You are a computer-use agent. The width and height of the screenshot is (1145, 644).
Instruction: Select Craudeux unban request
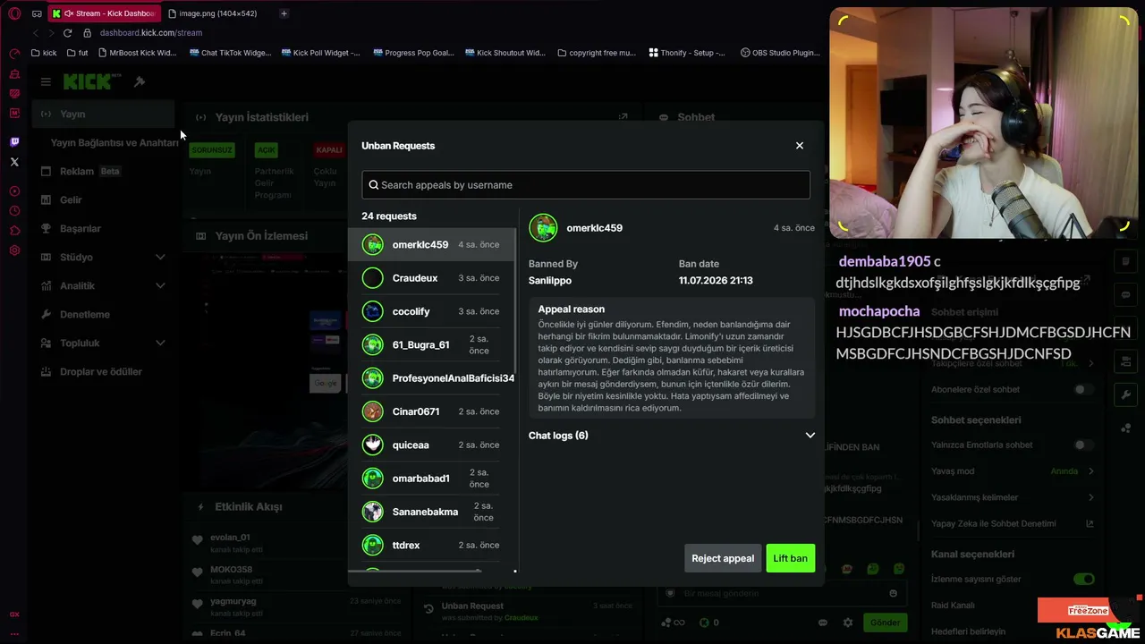[x=432, y=278]
